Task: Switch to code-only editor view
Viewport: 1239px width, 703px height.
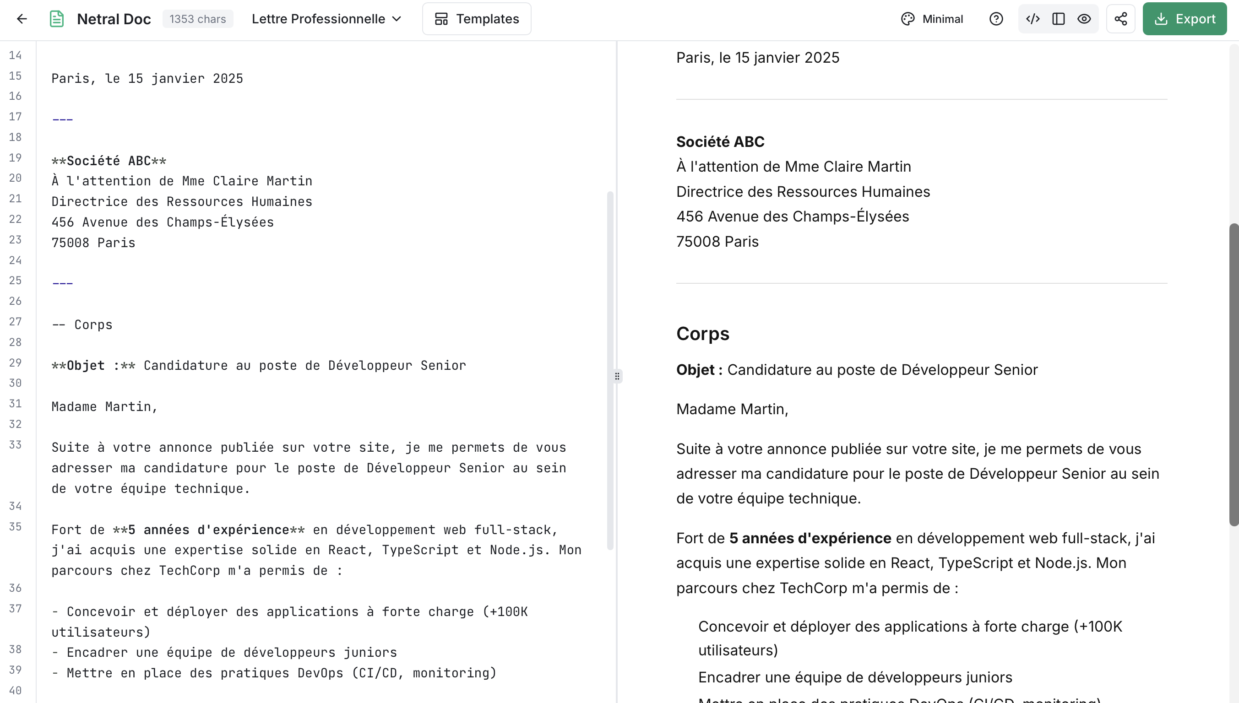Action: 1033,19
